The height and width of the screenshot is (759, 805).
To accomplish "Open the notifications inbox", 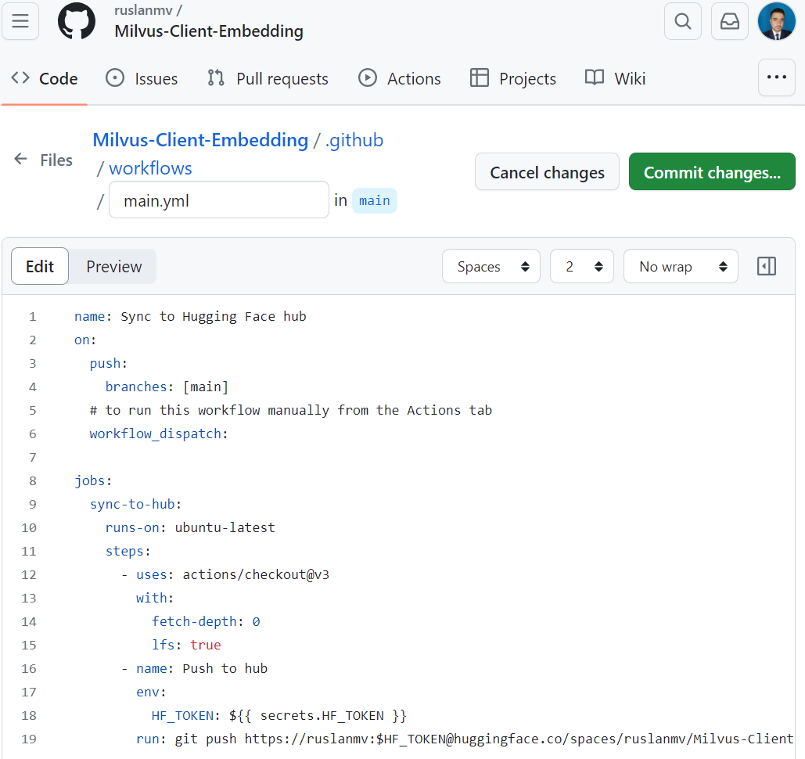I will [x=730, y=21].
